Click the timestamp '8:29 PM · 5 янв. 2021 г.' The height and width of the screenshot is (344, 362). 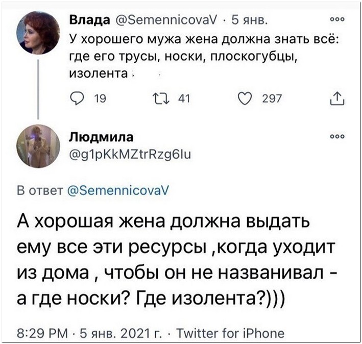click(89, 333)
